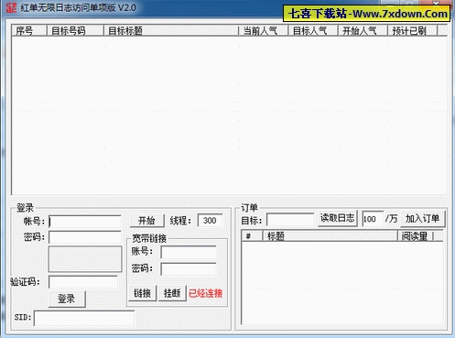Focus the SID input field
The height and width of the screenshot is (338, 455).
coord(84,319)
